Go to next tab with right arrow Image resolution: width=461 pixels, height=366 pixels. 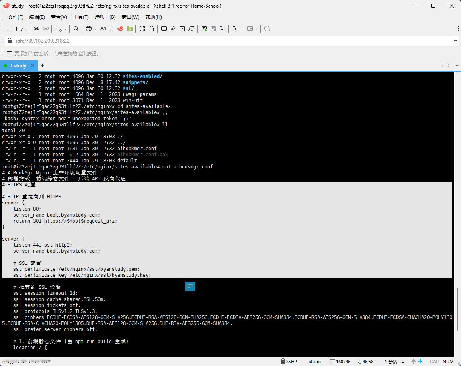click(x=449, y=65)
